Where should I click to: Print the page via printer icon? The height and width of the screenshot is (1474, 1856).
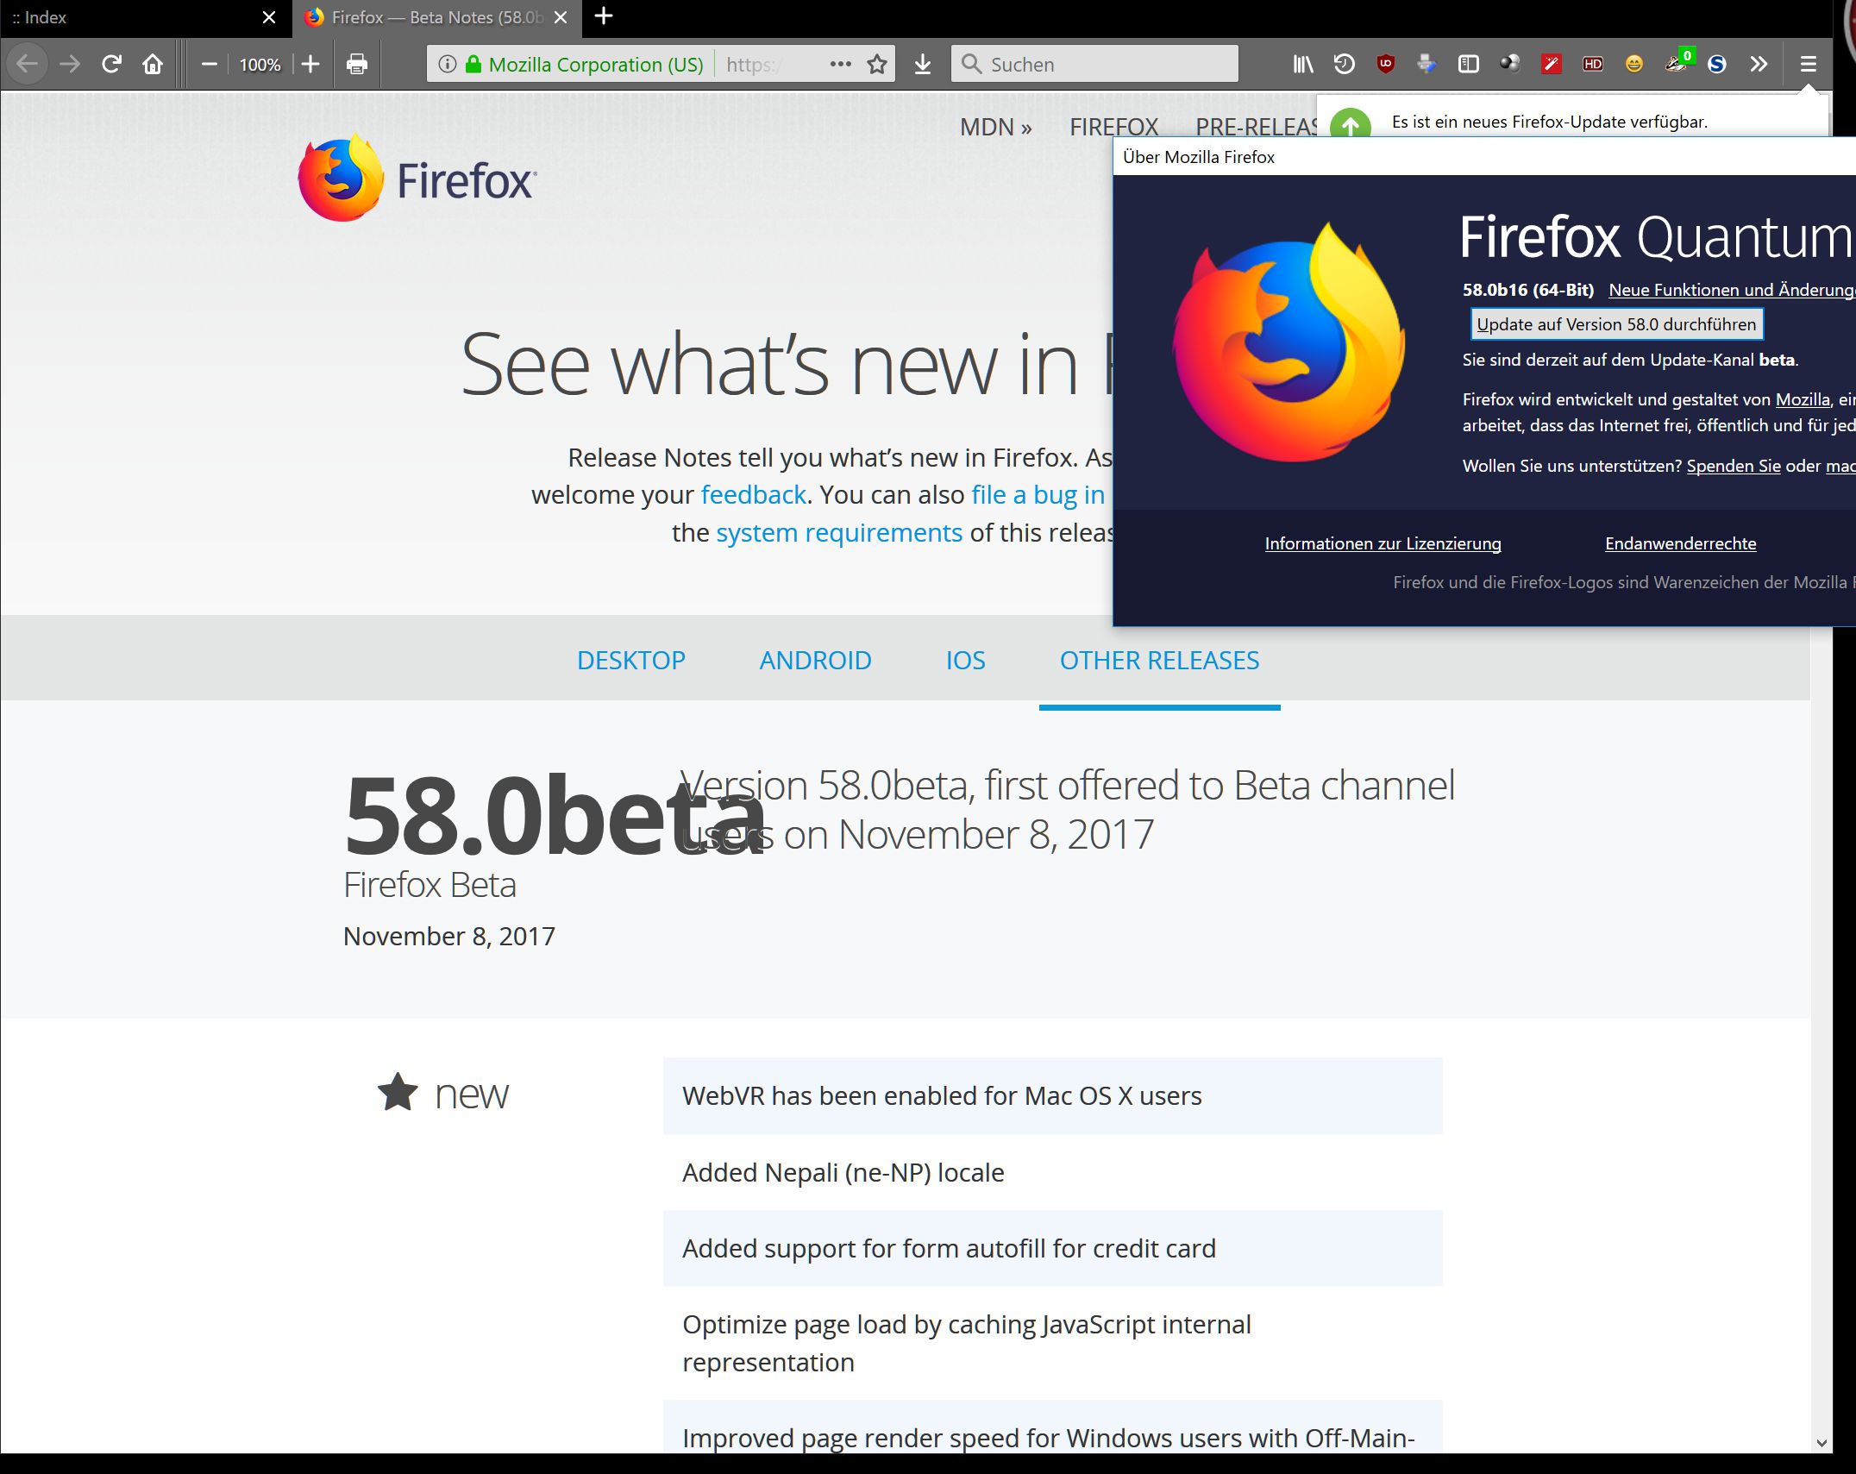357,64
